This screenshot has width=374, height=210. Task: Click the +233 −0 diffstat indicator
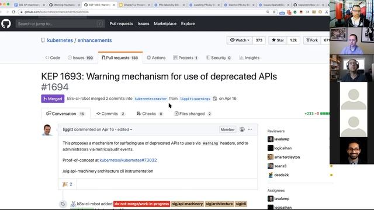[x=317, y=114]
